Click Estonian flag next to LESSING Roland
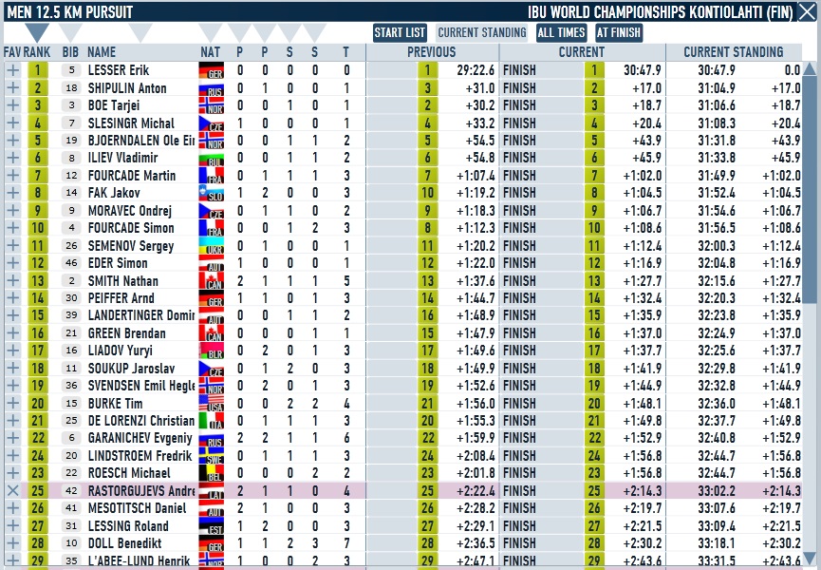The image size is (821, 570). tap(212, 526)
